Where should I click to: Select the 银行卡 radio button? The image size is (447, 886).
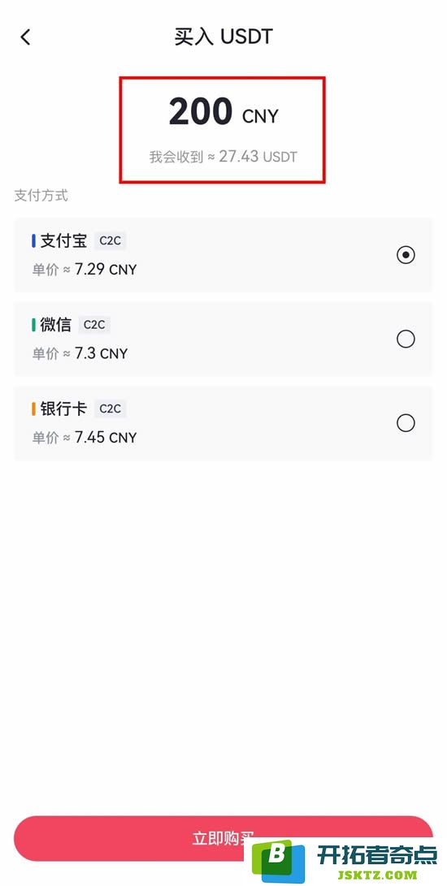(x=406, y=423)
